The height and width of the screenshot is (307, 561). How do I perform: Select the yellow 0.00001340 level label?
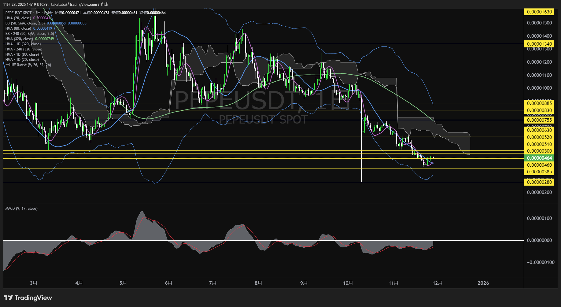(539, 44)
